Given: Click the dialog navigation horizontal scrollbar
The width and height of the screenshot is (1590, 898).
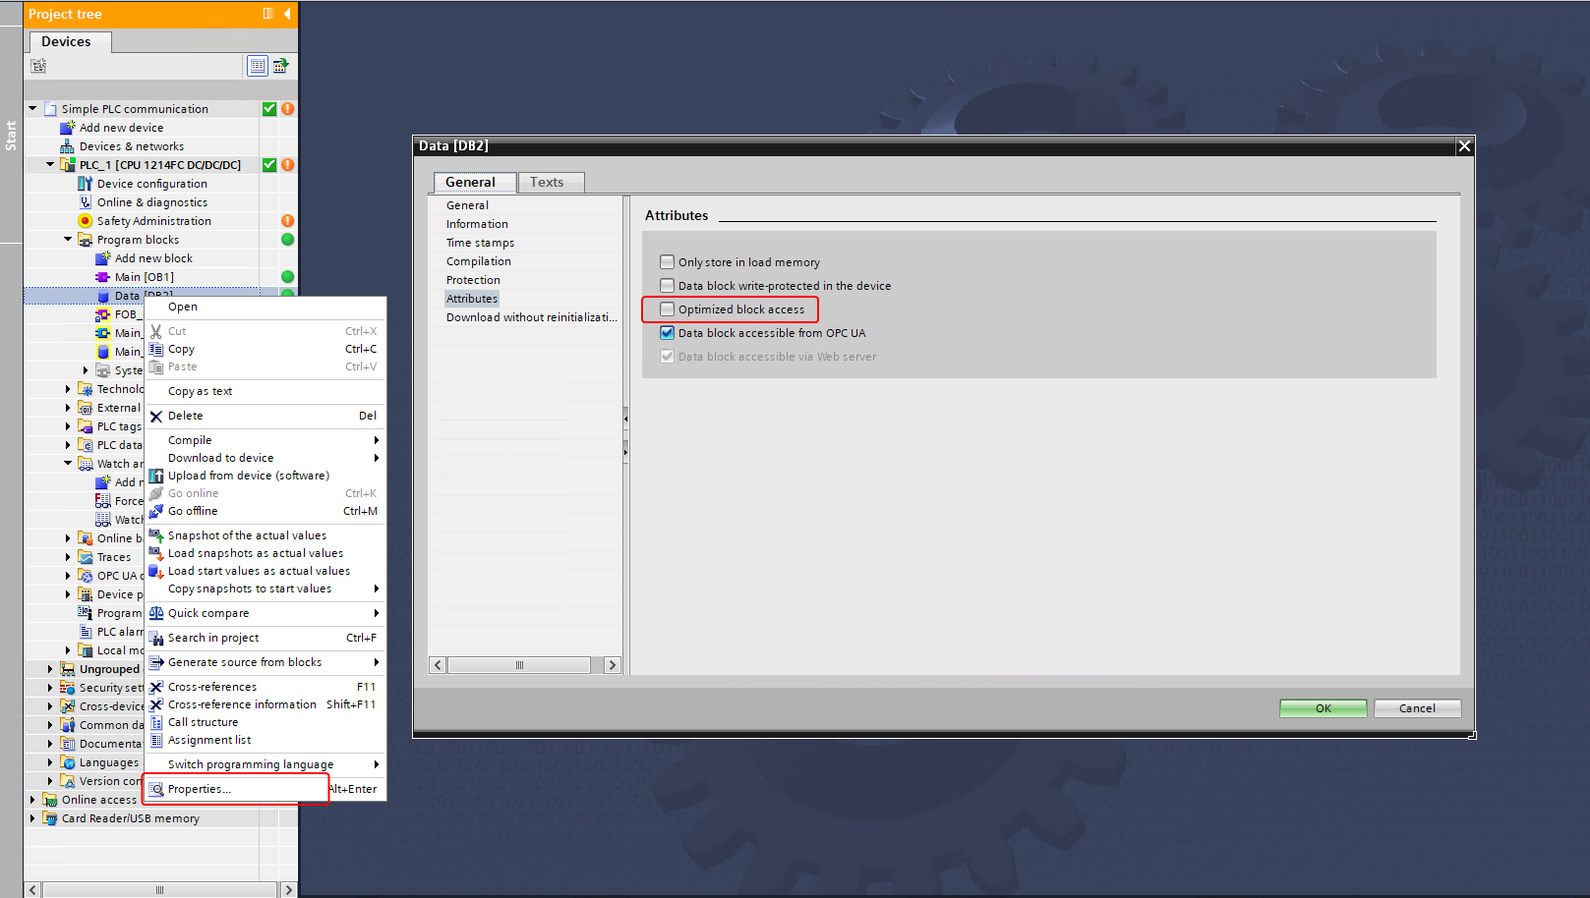Looking at the screenshot, I should pos(520,665).
